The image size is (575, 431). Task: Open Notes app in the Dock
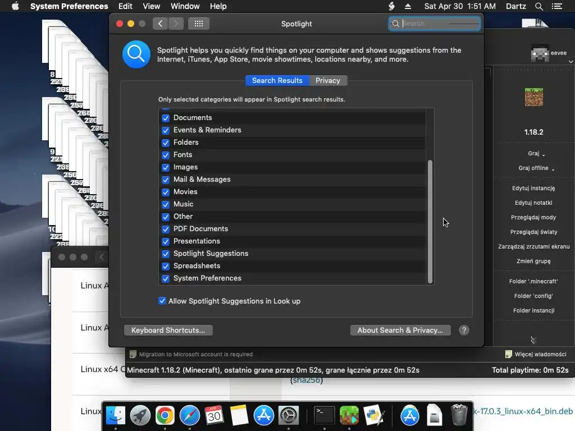(239, 415)
